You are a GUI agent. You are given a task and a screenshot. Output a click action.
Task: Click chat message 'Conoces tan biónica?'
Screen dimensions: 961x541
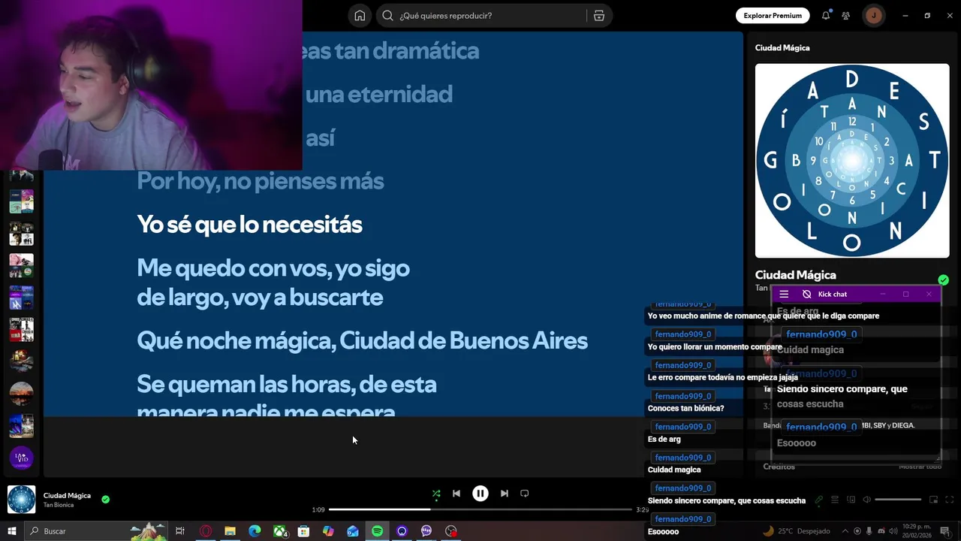pyautogui.click(x=685, y=408)
